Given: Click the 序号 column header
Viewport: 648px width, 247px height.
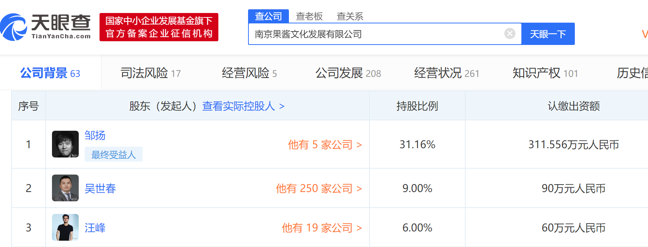Looking at the screenshot, I should coord(29,106).
